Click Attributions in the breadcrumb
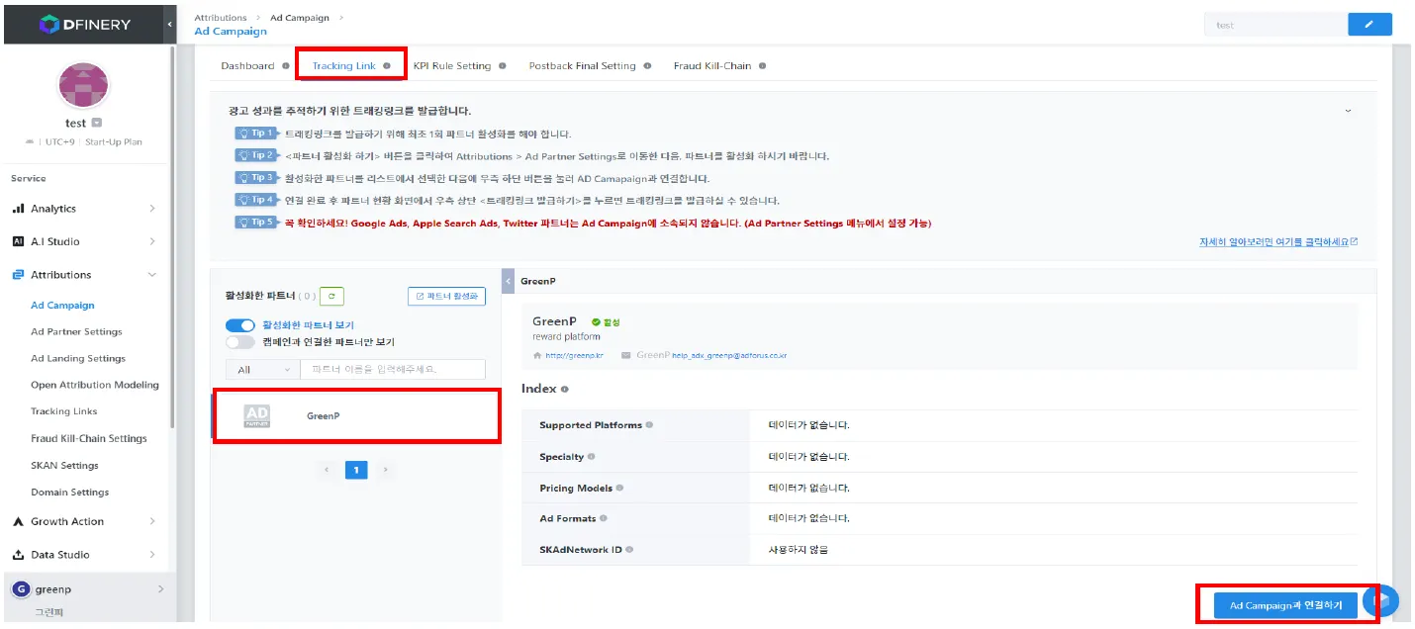This screenshot has width=1415, height=629. (221, 18)
